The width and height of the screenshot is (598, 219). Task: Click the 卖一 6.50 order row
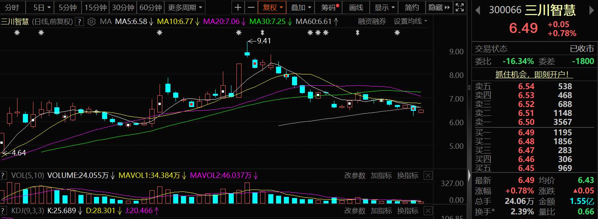pos(534,122)
